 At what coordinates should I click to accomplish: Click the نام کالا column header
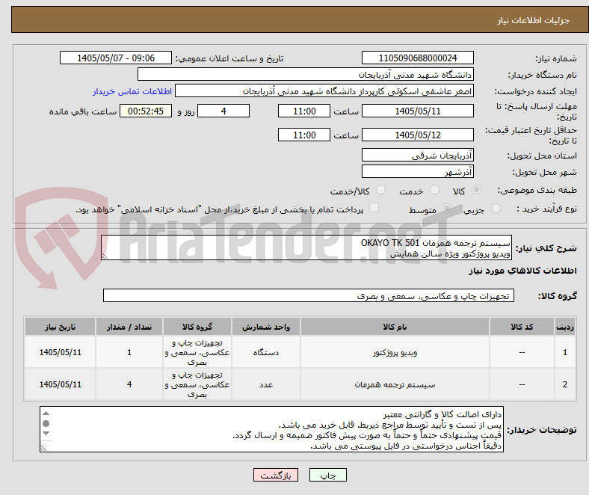tap(395, 327)
